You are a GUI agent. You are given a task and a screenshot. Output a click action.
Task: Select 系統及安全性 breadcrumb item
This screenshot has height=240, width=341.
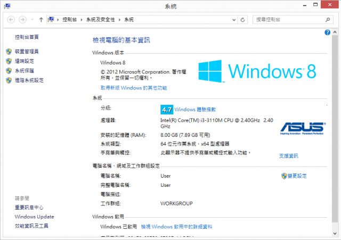tap(101, 20)
